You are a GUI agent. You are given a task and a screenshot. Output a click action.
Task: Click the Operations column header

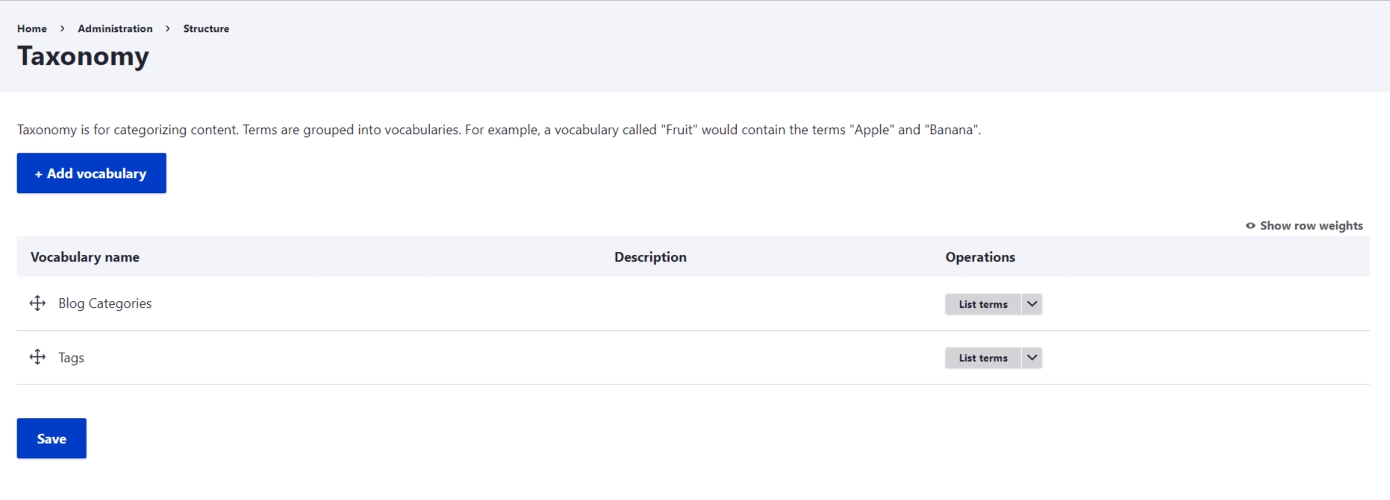click(x=980, y=257)
